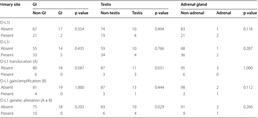Screen dimensions: 258x118
Task: Select the 0.029 p value cell
Action: (159, 107)
